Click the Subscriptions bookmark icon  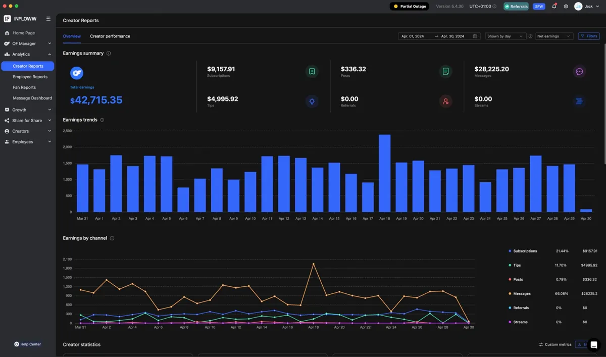pos(312,72)
